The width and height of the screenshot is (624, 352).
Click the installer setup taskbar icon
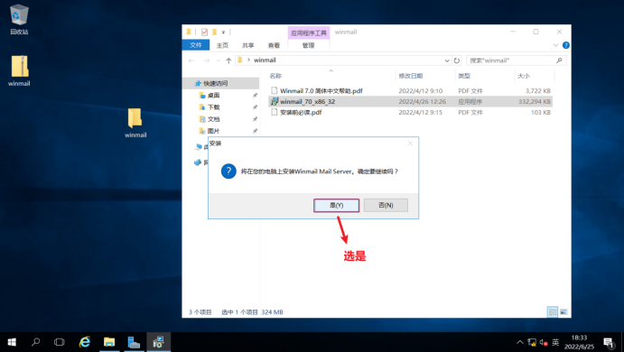coord(158,342)
